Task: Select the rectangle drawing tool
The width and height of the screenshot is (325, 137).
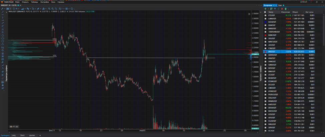Action: point(3,41)
